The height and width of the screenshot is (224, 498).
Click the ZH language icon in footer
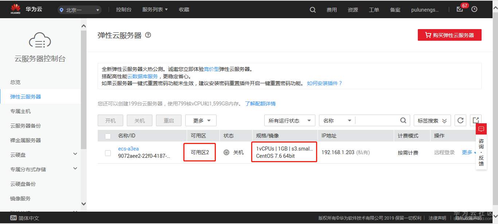point(13,218)
